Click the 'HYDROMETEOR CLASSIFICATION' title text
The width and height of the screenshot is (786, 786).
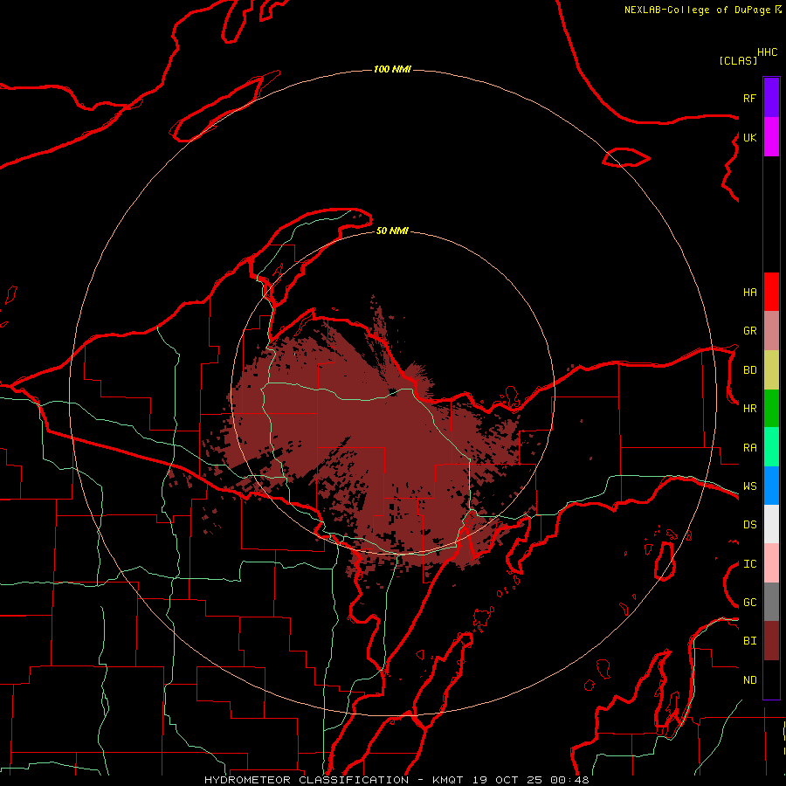(307, 780)
